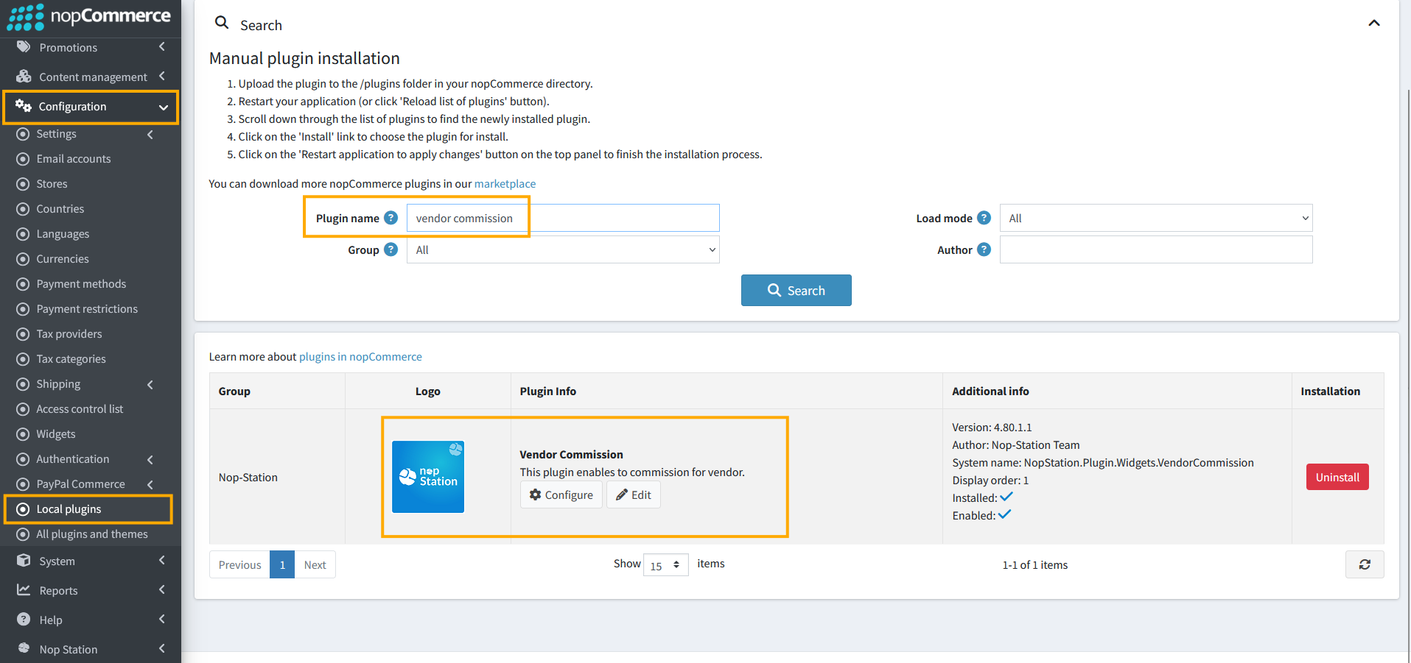Open Countries in sidebar
This screenshot has width=1411, height=663.
point(60,209)
